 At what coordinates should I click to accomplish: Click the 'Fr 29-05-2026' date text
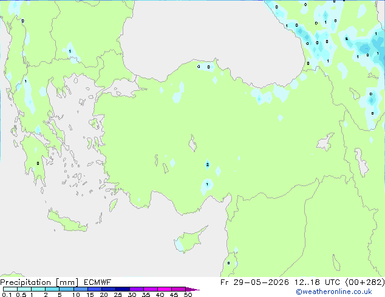tap(254, 282)
